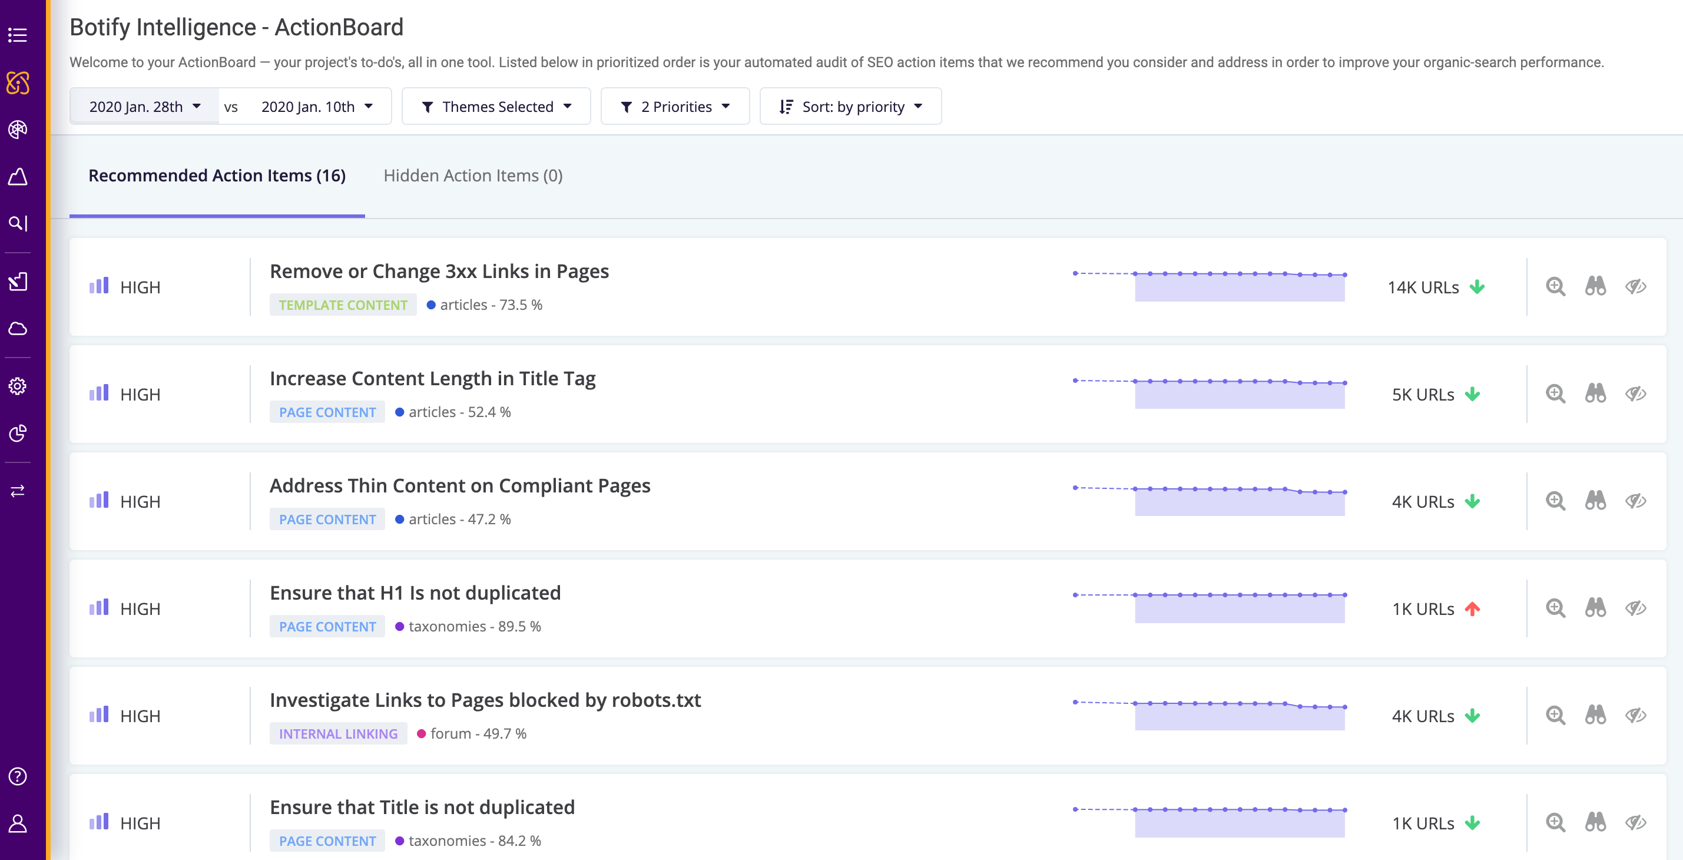Screen dimensions: 1683x860
Task: Zoom into Ensure that H1 Is not duplicated
Action: pos(1556,608)
